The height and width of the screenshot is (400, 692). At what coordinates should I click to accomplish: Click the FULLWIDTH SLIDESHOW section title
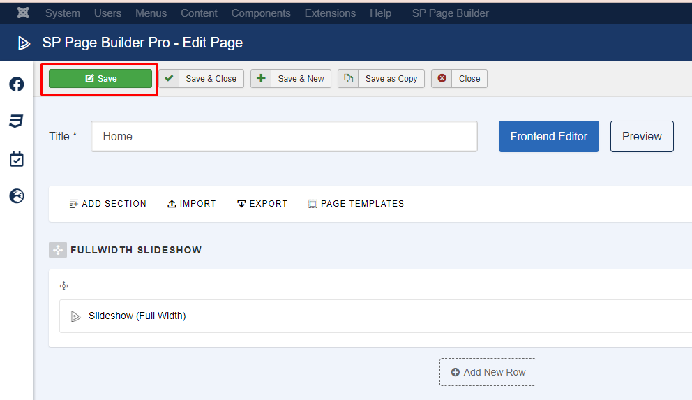tap(136, 251)
